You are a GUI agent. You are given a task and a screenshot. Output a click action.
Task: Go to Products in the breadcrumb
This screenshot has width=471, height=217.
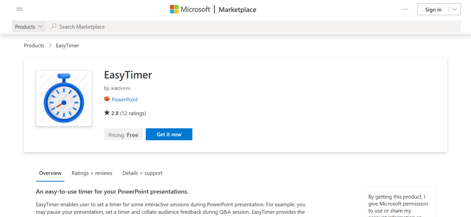(34, 46)
